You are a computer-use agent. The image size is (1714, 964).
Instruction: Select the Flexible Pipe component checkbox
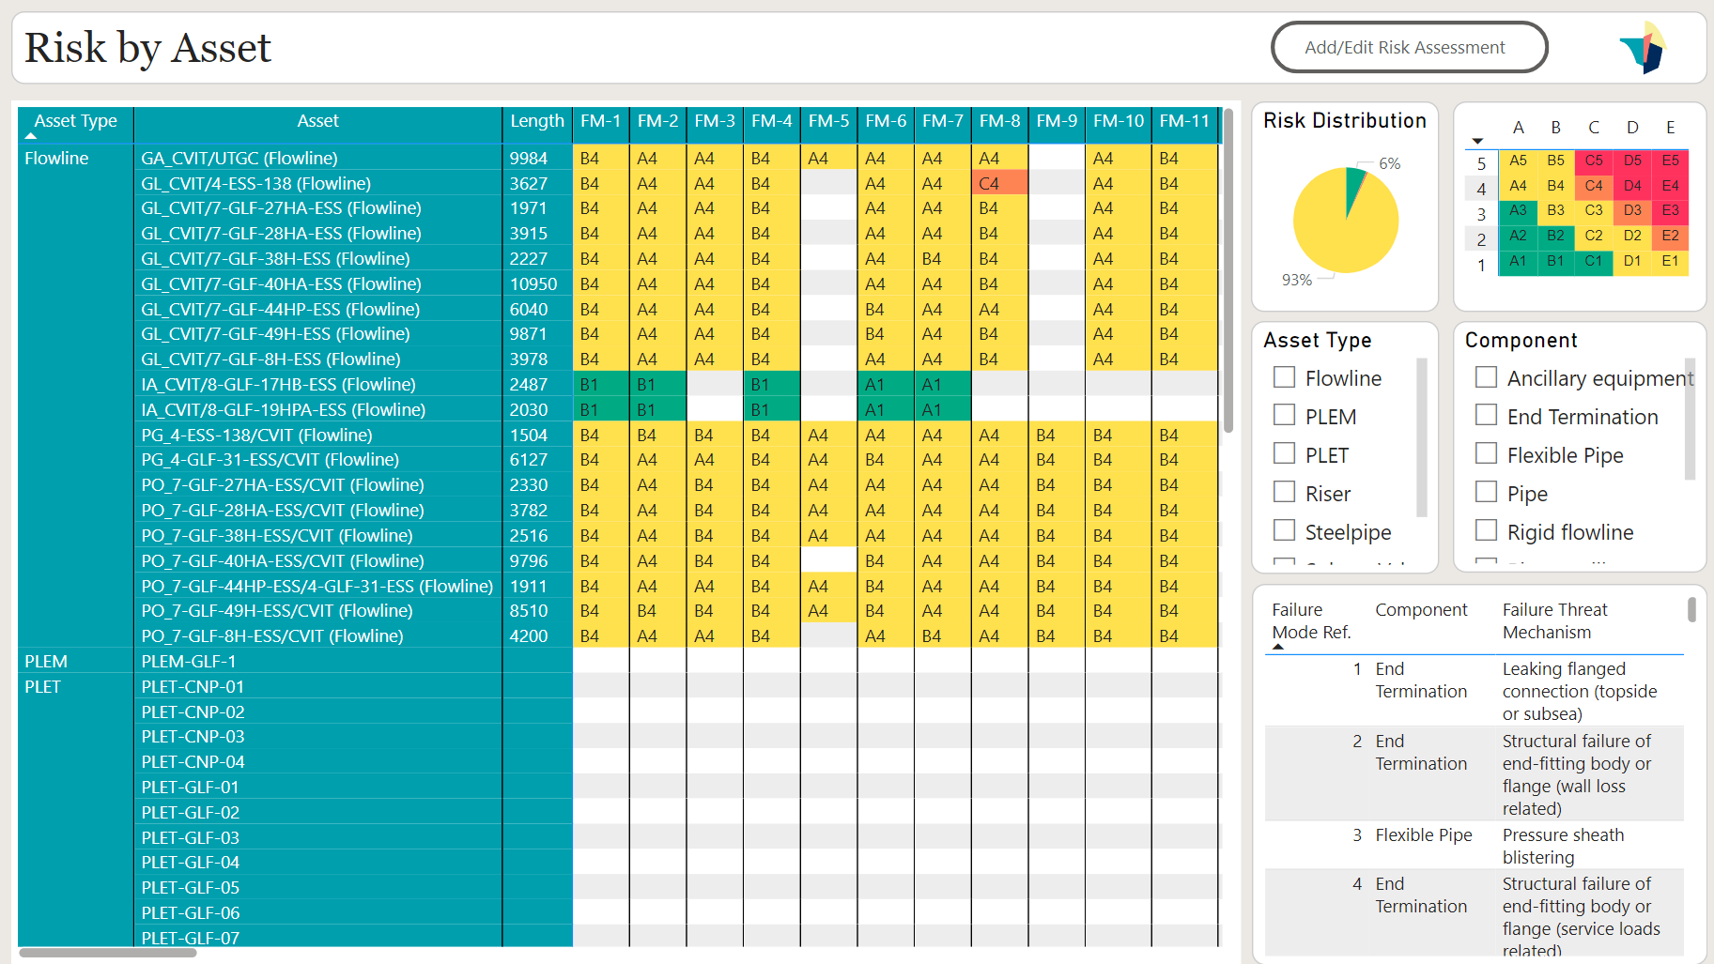1486,454
